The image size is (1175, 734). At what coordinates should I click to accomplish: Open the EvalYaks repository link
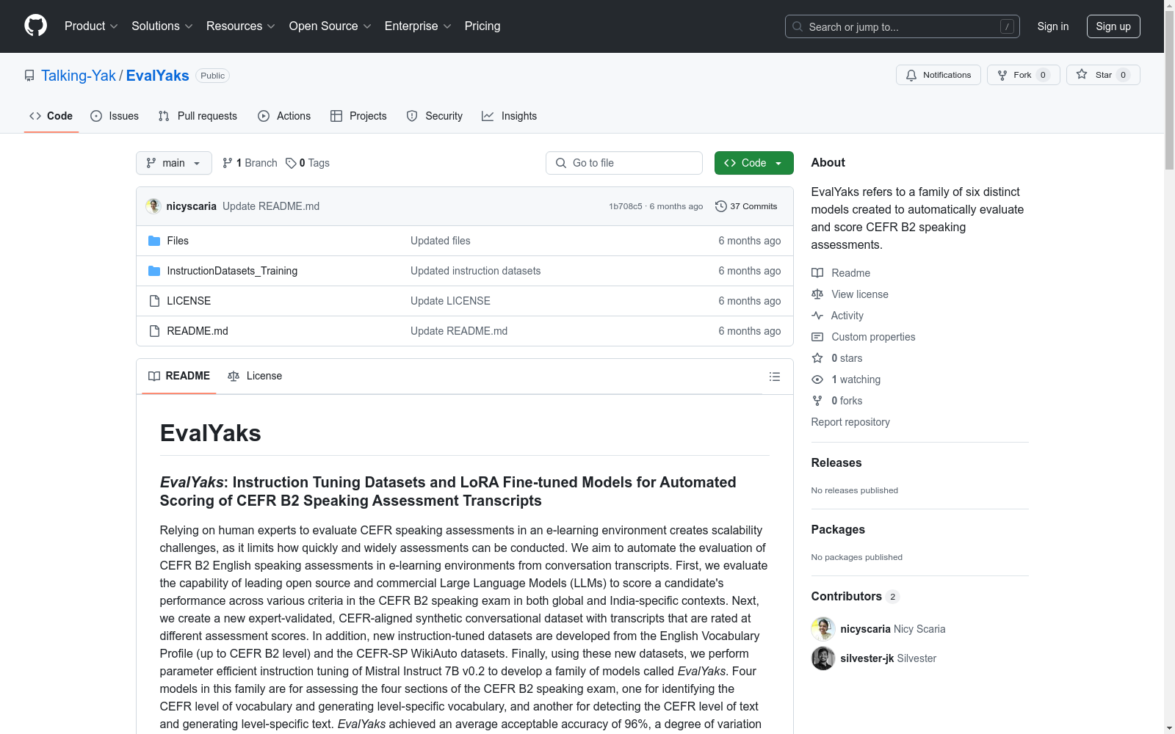click(158, 76)
